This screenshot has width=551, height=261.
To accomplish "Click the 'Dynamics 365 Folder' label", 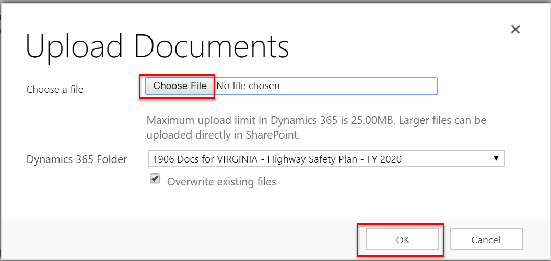I will (x=77, y=159).
